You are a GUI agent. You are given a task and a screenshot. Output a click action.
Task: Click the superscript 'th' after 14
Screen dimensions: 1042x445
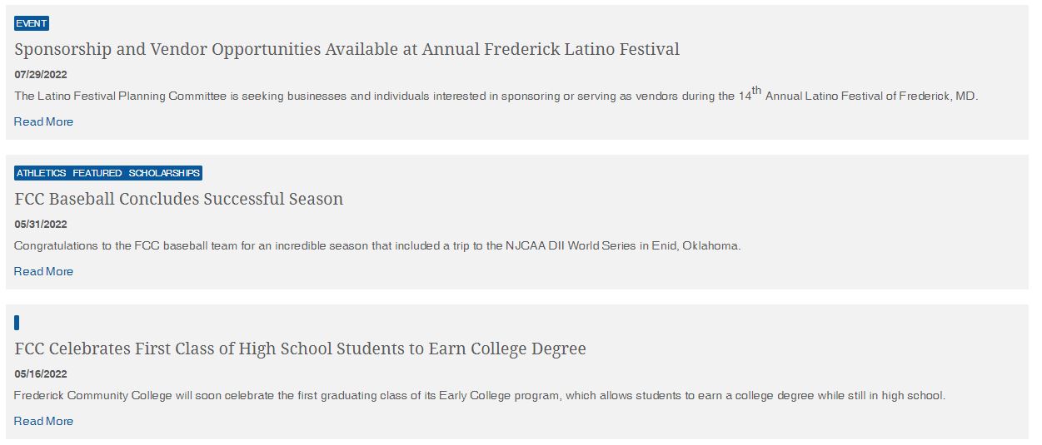757,90
